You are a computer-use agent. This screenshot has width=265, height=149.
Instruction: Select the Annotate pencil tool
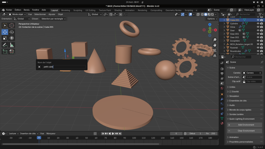(x=5, y=45)
